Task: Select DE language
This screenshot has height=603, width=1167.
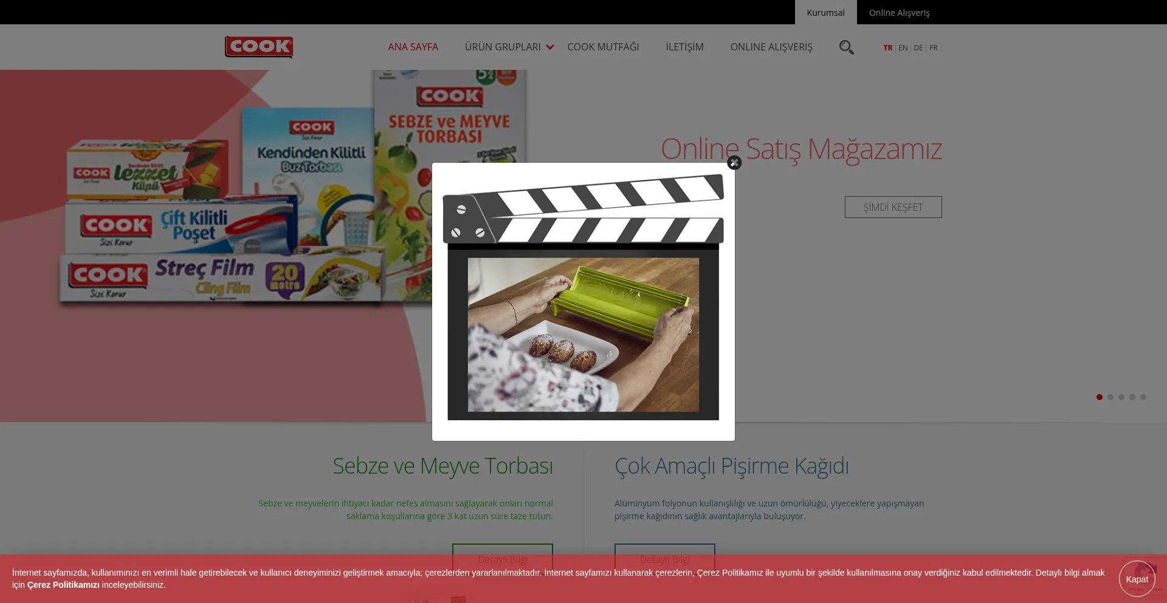Action: tap(918, 47)
